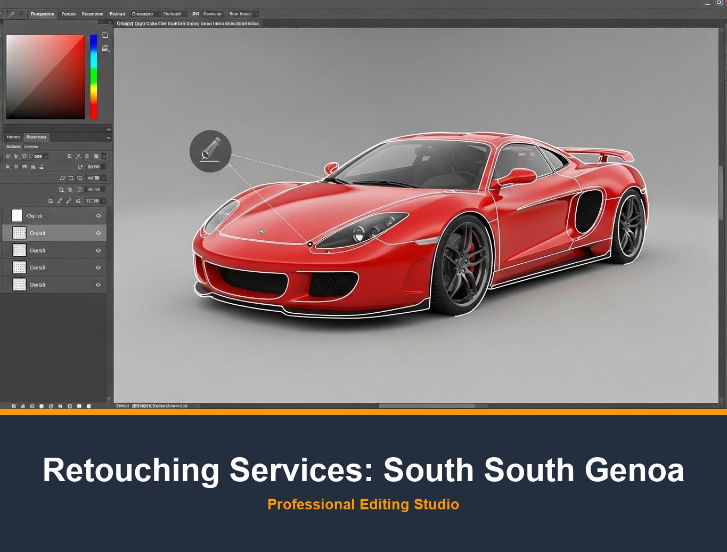727x552 pixels.
Task: Select the Eraser icon in the adjustments row
Action: click(63, 178)
